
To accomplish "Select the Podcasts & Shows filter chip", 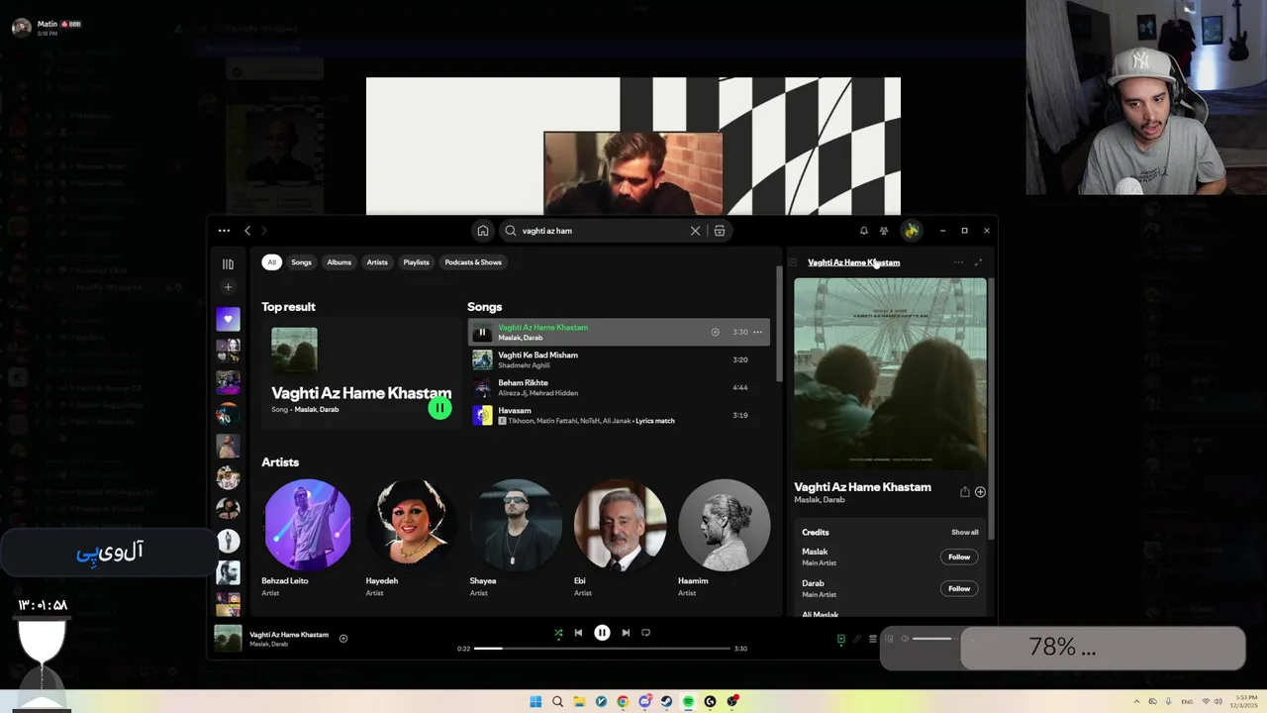I will pyautogui.click(x=473, y=262).
